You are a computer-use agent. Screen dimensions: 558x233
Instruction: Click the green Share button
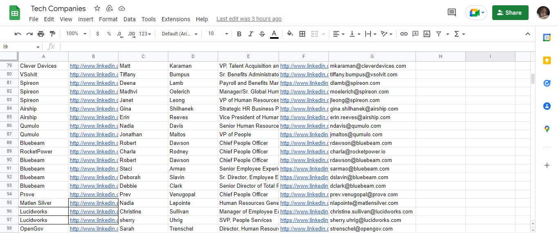pos(510,13)
